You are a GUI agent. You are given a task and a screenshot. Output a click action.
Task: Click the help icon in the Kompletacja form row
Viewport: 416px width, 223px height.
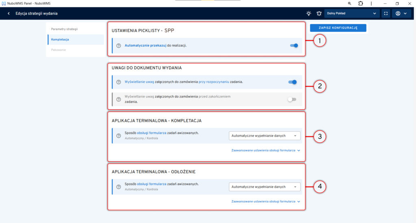[119, 136]
